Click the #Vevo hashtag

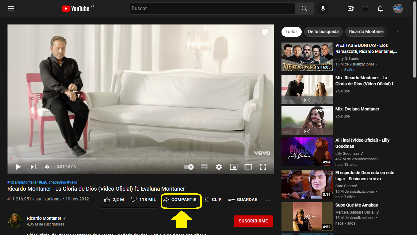click(x=72, y=182)
